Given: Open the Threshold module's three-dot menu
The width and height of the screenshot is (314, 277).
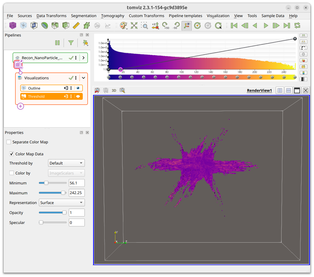Looking at the screenshot, I should pos(71,96).
